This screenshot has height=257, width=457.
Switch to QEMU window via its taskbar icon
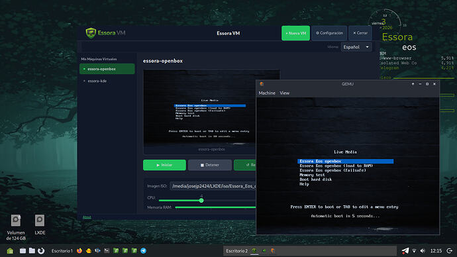[273, 250]
